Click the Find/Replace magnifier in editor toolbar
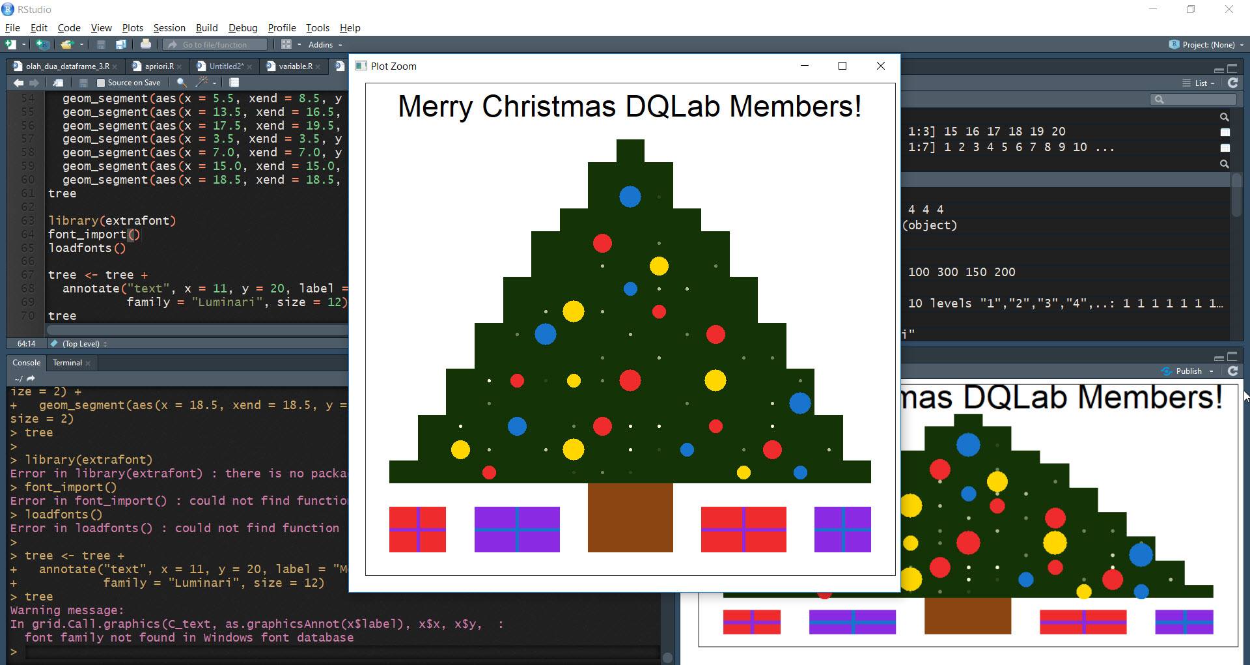This screenshot has height=665, width=1250. coord(182,83)
